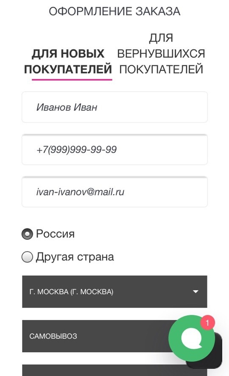
Task: Click the Г. МОСКВА (Г. МОСКВА) text in selector
Action: click(71, 292)
